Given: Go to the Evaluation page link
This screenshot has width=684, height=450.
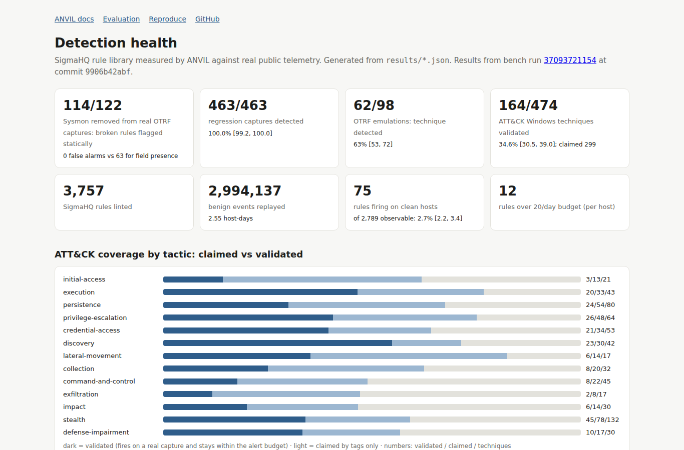Looking at the screenshot, I should point(121,19).
